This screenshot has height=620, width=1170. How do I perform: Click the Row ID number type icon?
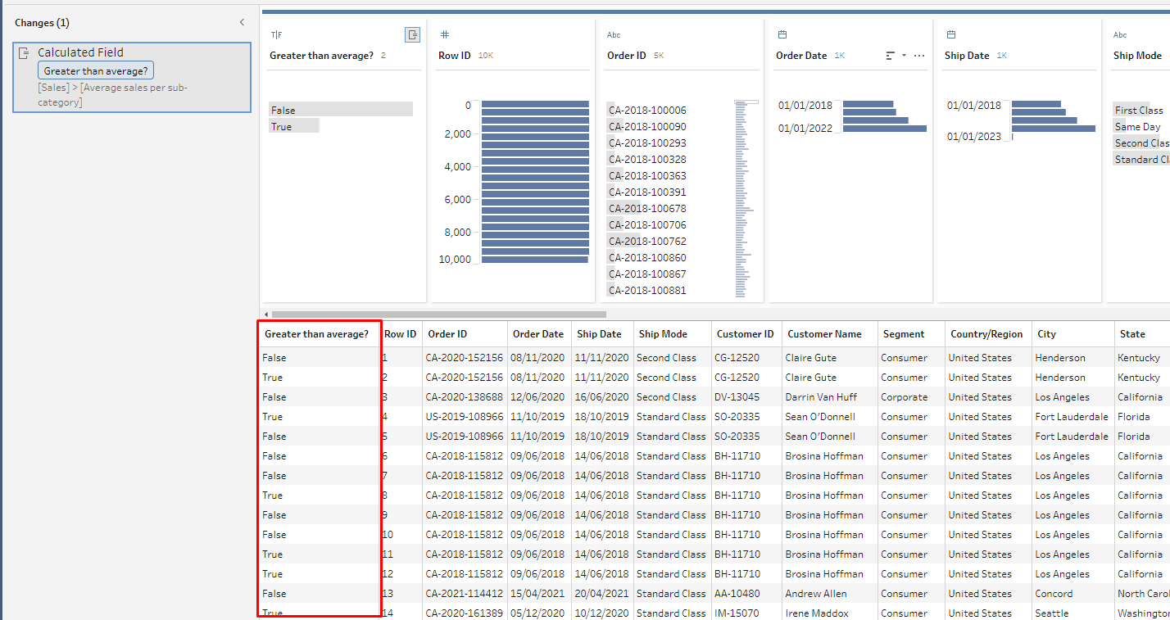tap(445, 34)
